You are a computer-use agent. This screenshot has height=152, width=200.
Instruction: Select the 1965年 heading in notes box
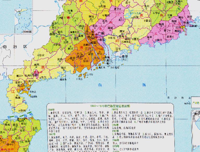click(115, 131)
